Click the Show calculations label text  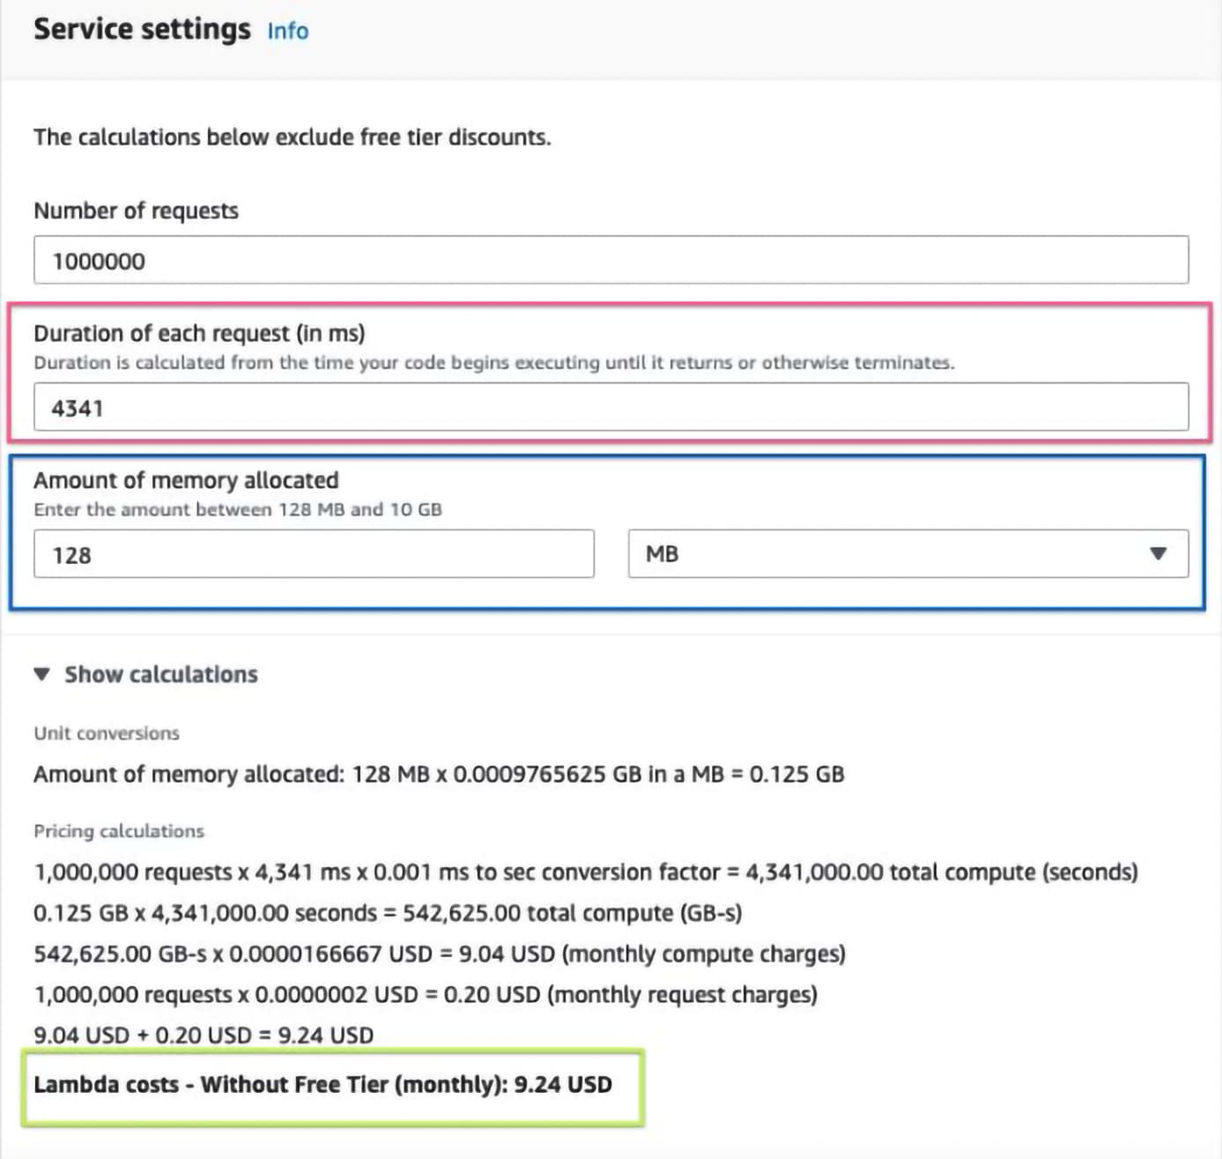160,674
